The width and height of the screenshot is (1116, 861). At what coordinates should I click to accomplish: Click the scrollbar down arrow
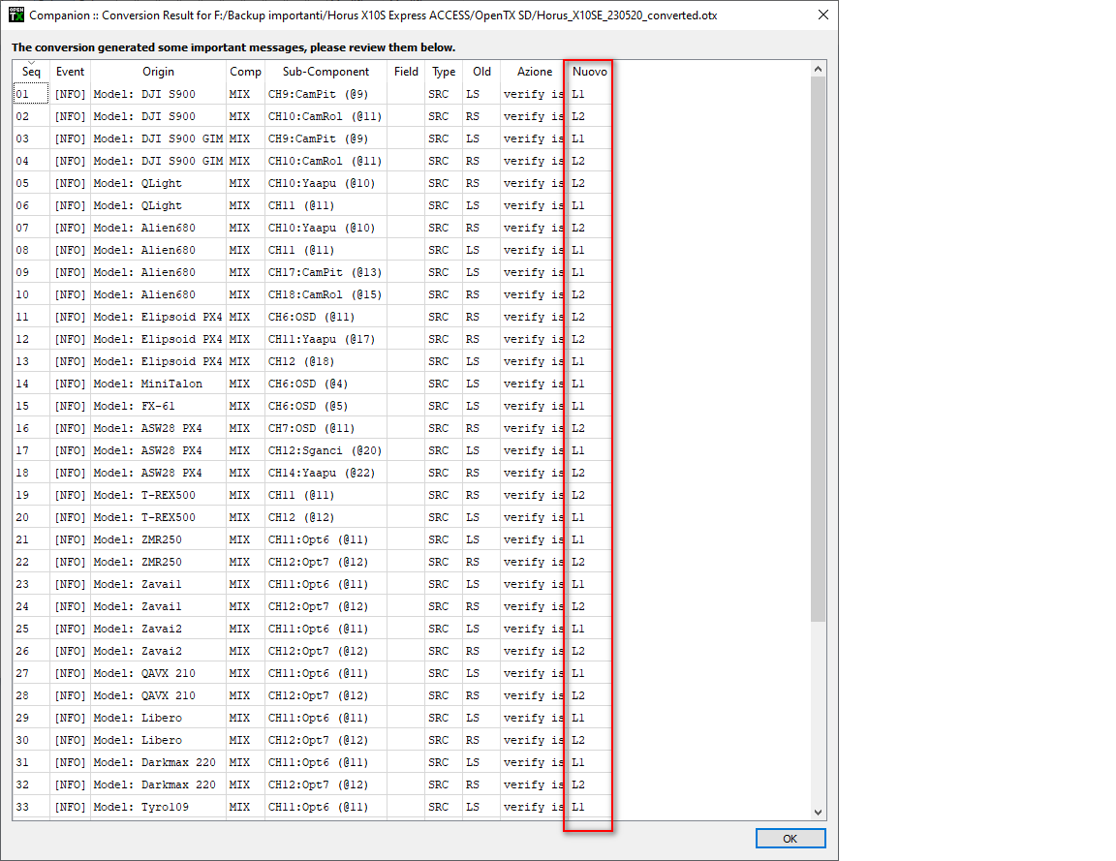(x=818, y=813)
